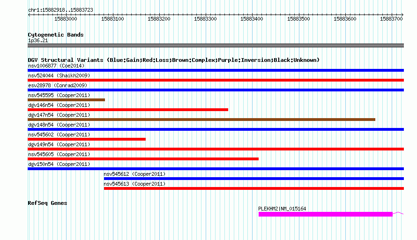Click the 1p36.21 band label
The image size is (417, 240).
pyautogui.click(x=38, y=40)
